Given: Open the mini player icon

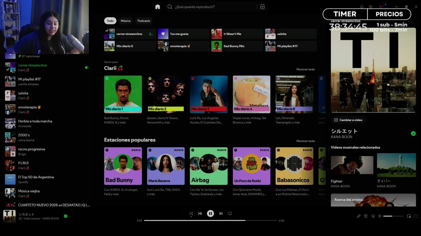Looking at the screenshot, I should click(409, 216).
